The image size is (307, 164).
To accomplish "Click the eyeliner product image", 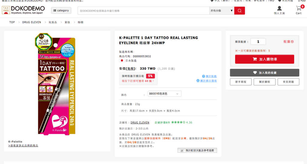I will coord(55,84).
